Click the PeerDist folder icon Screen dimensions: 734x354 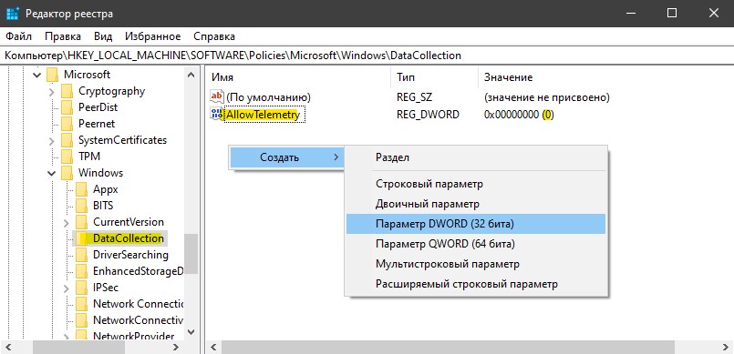coord(67,107)
